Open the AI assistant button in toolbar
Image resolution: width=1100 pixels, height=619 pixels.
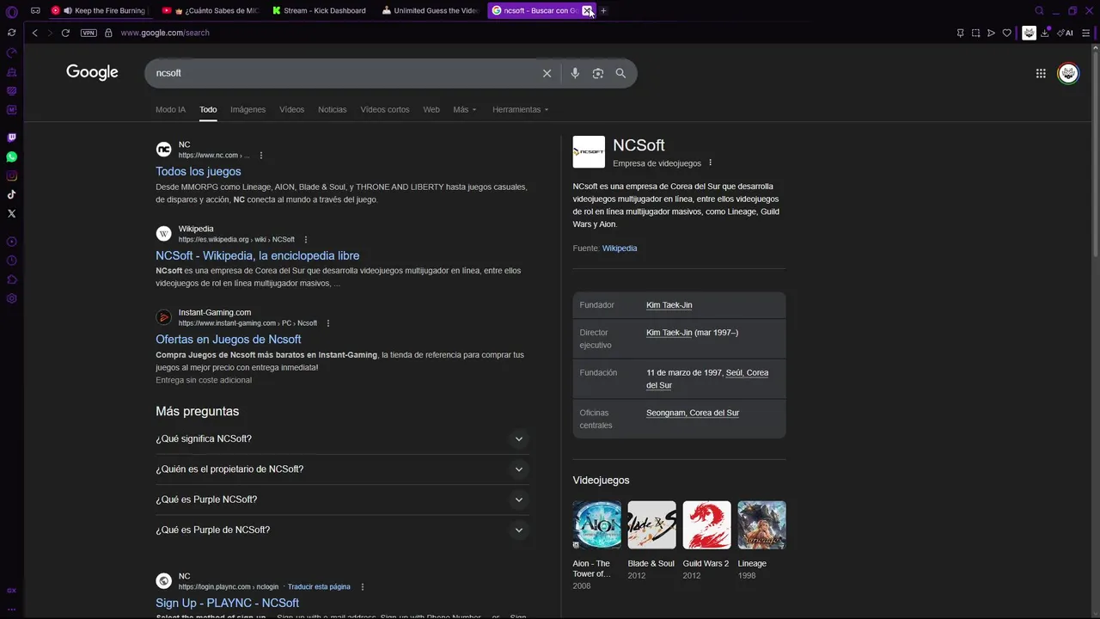(x=1065, y=33)
